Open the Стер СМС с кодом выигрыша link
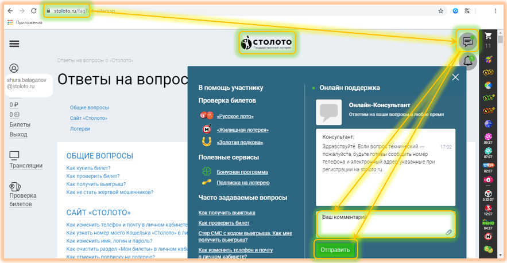The image size is (507, 263). coord(245,237)
